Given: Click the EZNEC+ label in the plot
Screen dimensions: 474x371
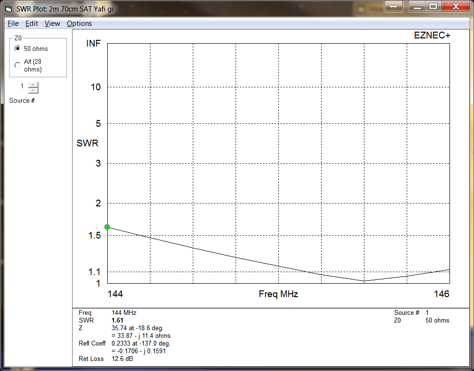Looking at the screenshot, I should click(x=432, y=35).
